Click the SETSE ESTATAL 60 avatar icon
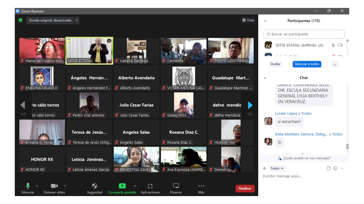 [x=268, y=45]
